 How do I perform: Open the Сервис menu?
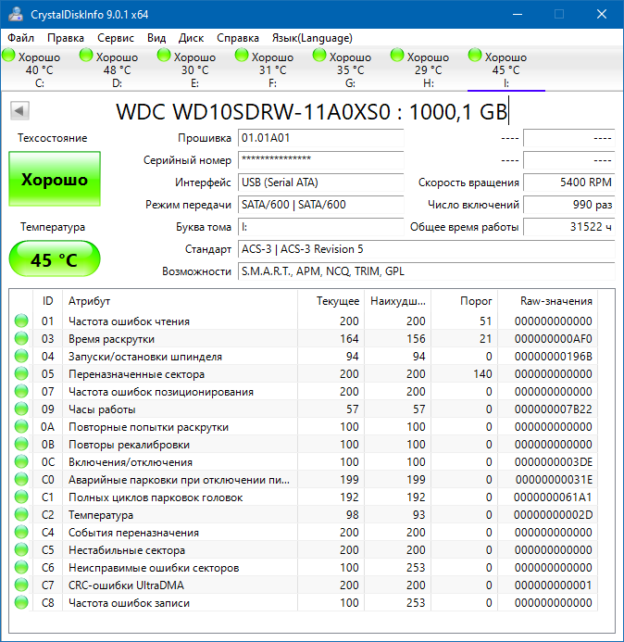click(x=116, y=38)
